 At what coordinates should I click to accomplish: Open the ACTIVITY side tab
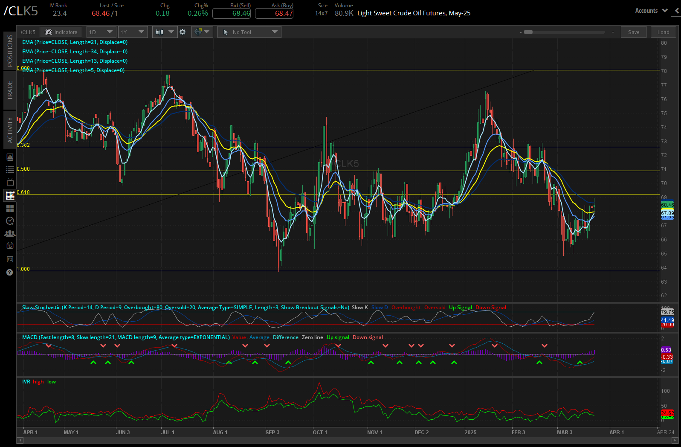click(x=10, y=130)
